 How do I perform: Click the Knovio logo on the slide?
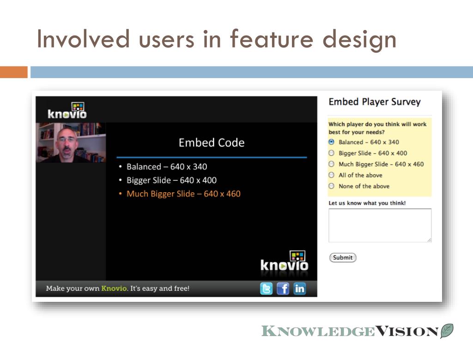tap(284, 262)
